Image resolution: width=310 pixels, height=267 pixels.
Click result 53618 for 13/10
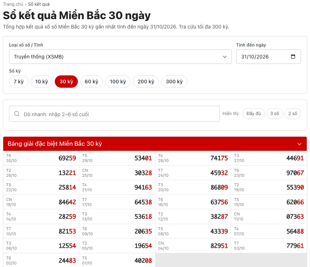click(x=143, y=216)
